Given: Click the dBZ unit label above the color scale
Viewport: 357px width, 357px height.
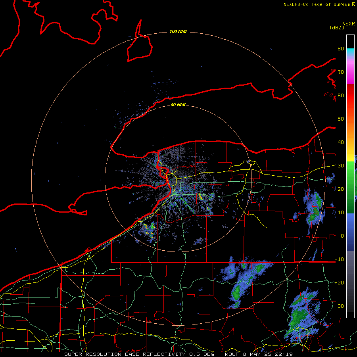Looking at the screenshot, I should pos(337,27).
